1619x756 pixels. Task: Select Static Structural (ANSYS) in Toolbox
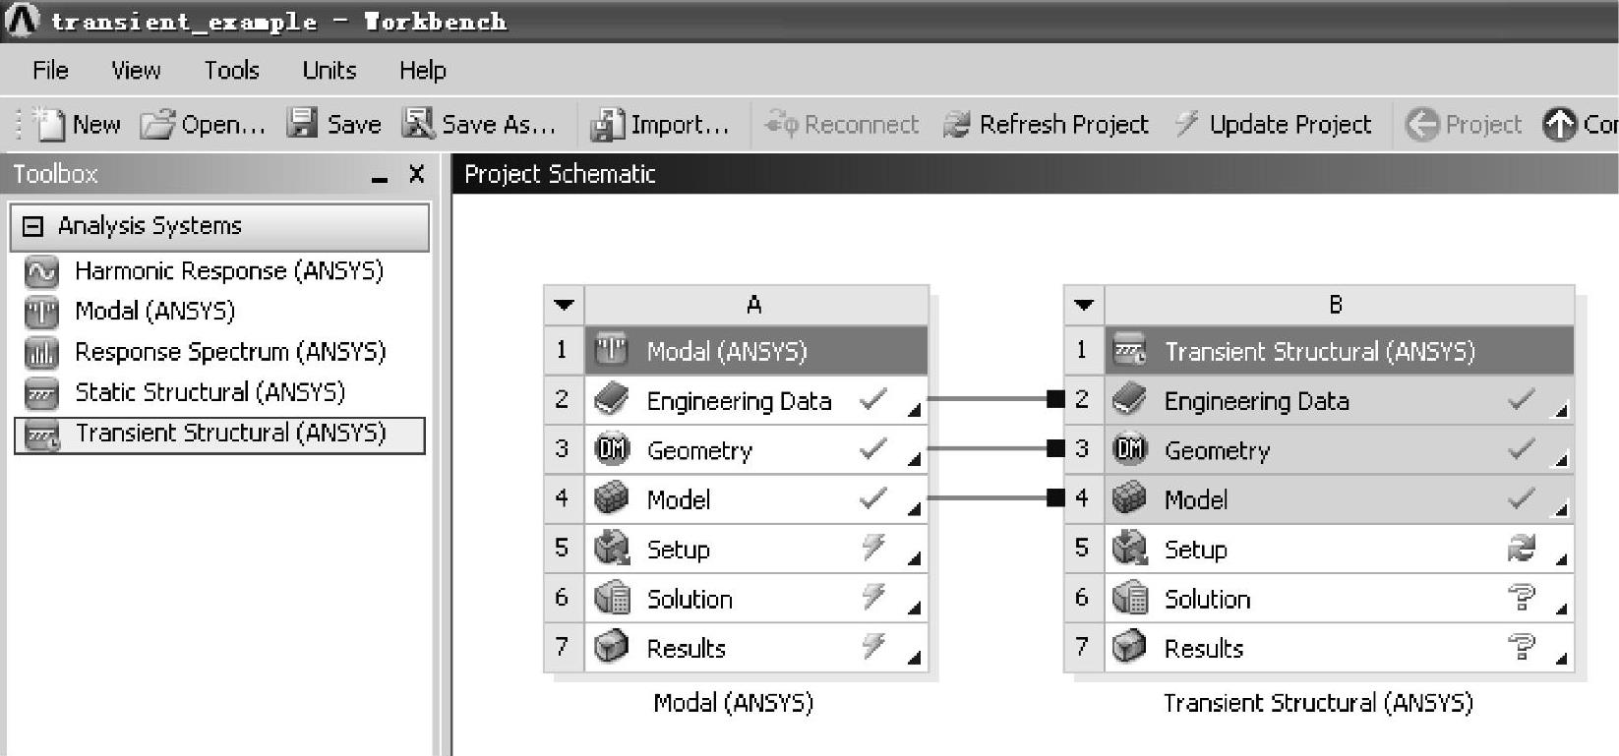pyautogui.click(x=210, y=392)
